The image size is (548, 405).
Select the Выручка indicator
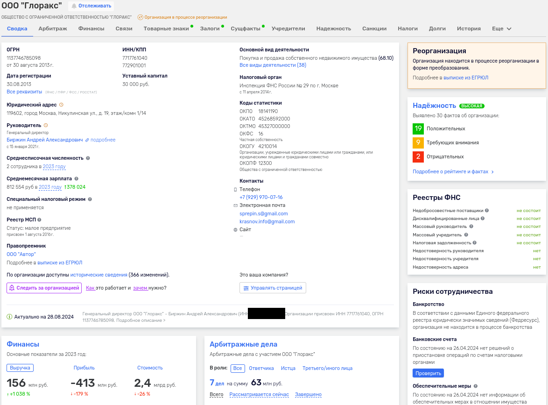(20, 368)
